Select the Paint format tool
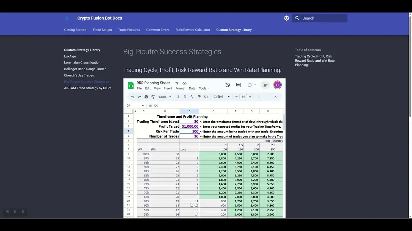Screen dimensions: 412x231 click(153, 97)
